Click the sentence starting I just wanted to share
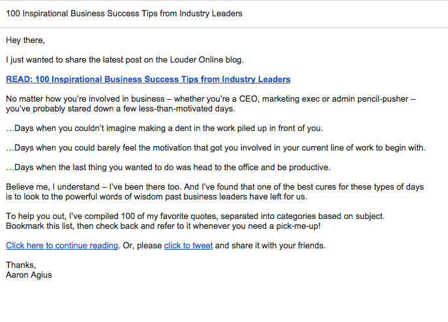The image size is (448, 322). pos(125,60)
